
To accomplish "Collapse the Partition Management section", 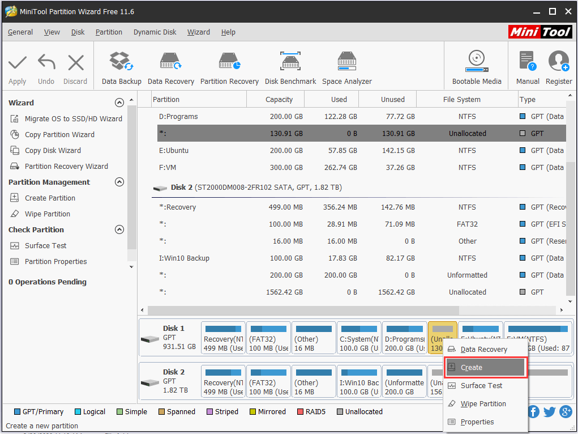I will pyautogui.click(x=119, y=182).
